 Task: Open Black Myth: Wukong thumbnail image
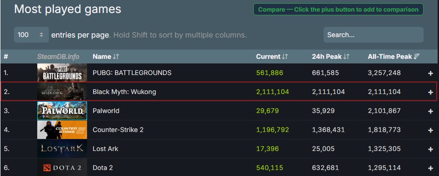62,92
